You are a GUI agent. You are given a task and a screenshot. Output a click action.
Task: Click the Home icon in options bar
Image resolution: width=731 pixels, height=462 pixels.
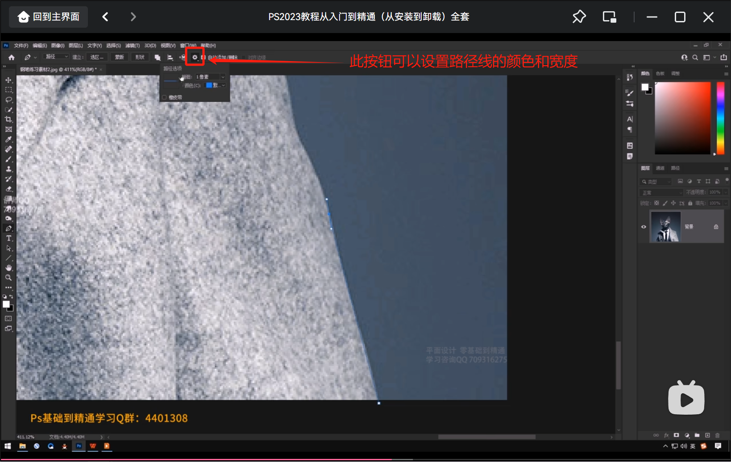[12, 57]
